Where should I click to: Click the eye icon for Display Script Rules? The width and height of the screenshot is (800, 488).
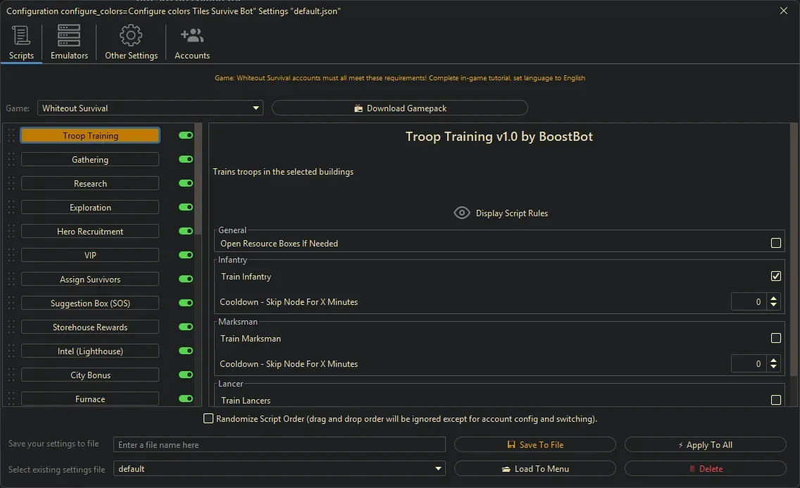click(x=462, y=213)
